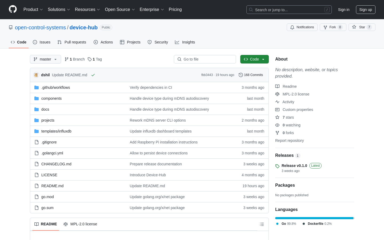384x240 pixels.
Task: Go to the Projects tab
Action: [130, 42]
